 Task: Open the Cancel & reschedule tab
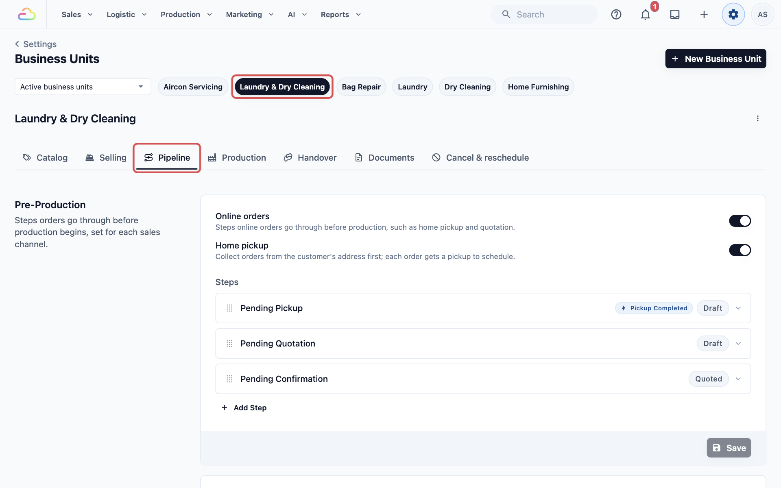tap(480, 157)
